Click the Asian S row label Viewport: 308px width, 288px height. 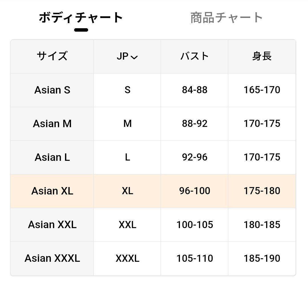point(52,90)
